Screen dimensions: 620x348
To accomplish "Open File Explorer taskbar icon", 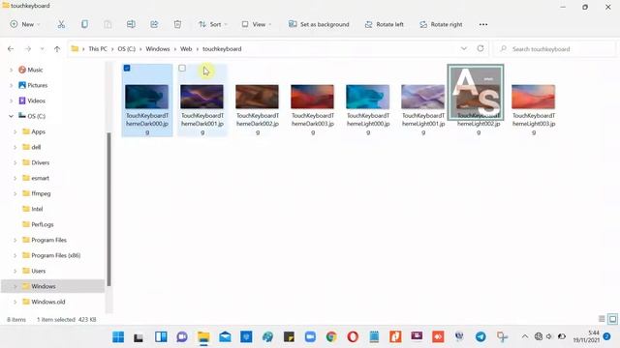I will pos(203,337).
